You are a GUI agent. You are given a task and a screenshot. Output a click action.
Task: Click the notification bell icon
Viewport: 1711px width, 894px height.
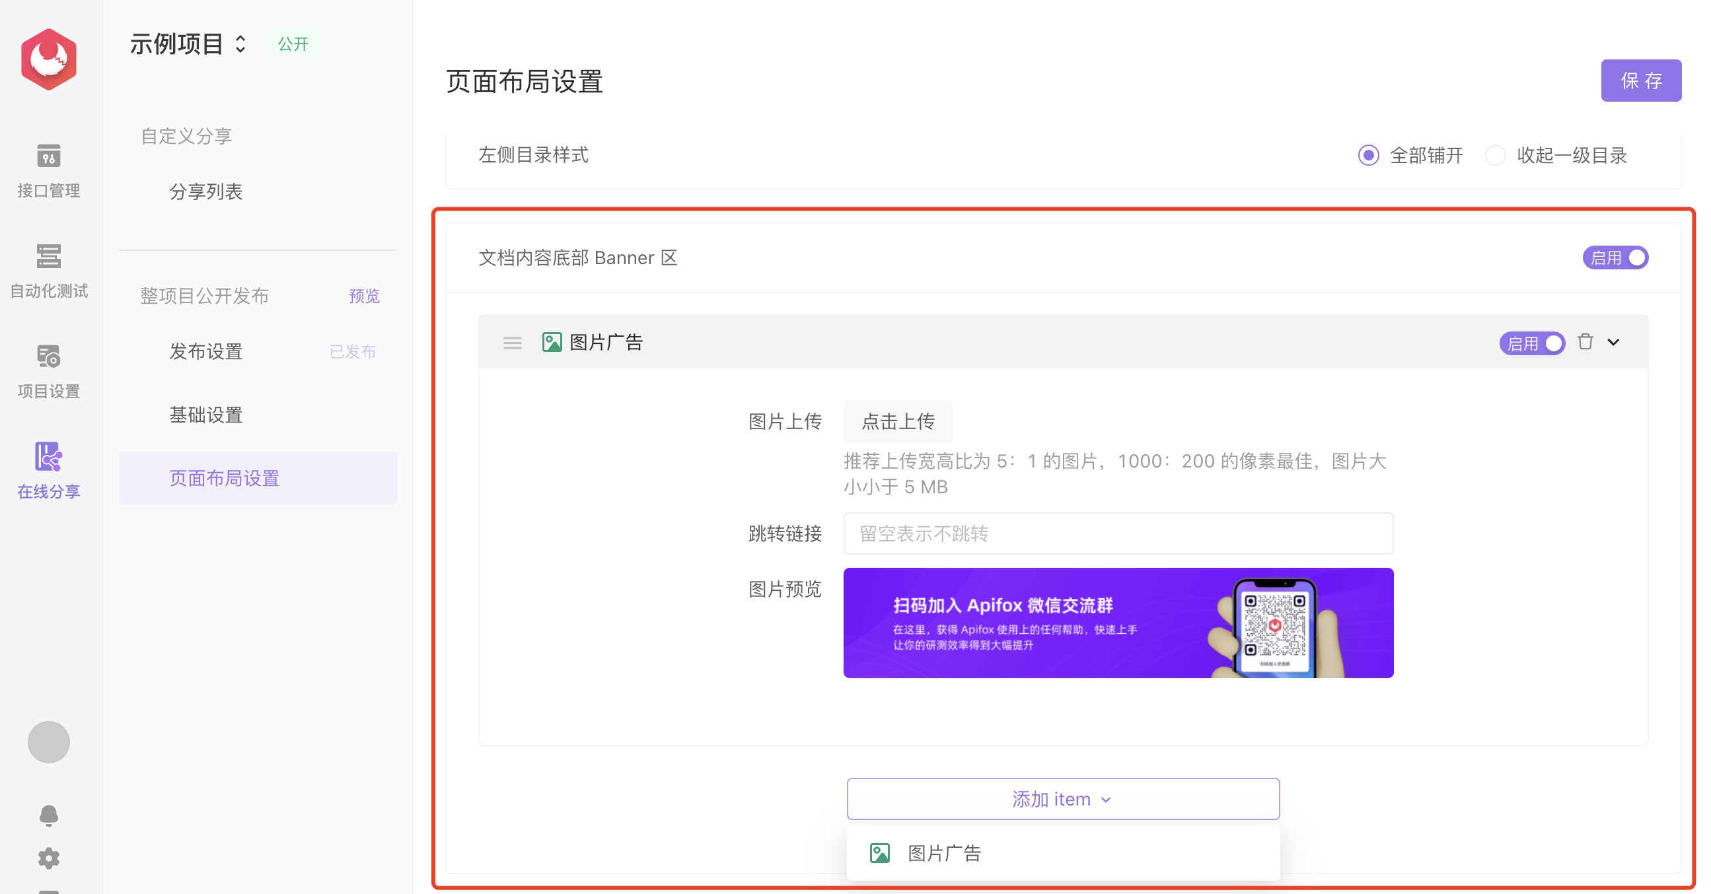(48, 815)
